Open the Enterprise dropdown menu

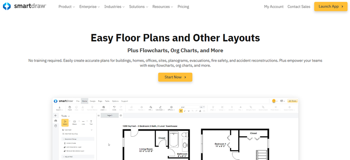tap(89, 7)
